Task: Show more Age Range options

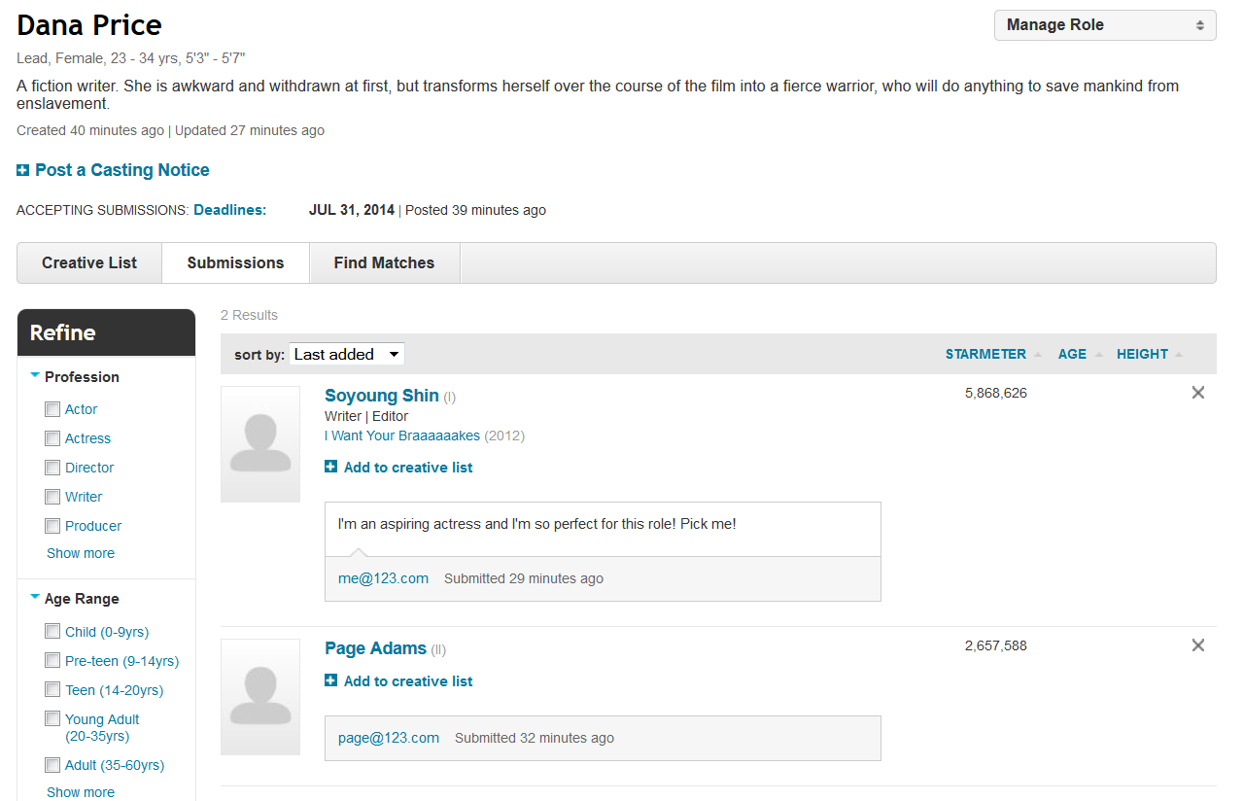Action: pyautogui.click(x=81, y=792)
